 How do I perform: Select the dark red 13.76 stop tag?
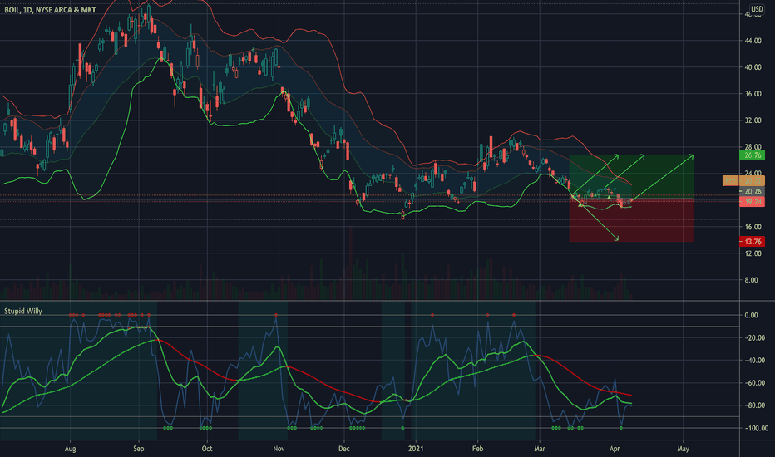point(752,242)
